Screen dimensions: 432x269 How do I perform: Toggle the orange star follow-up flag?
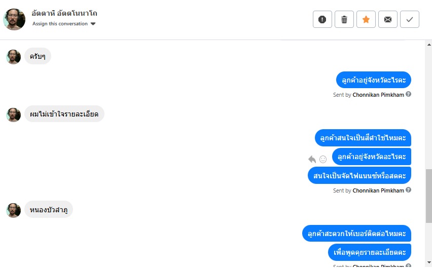point(366,20)
